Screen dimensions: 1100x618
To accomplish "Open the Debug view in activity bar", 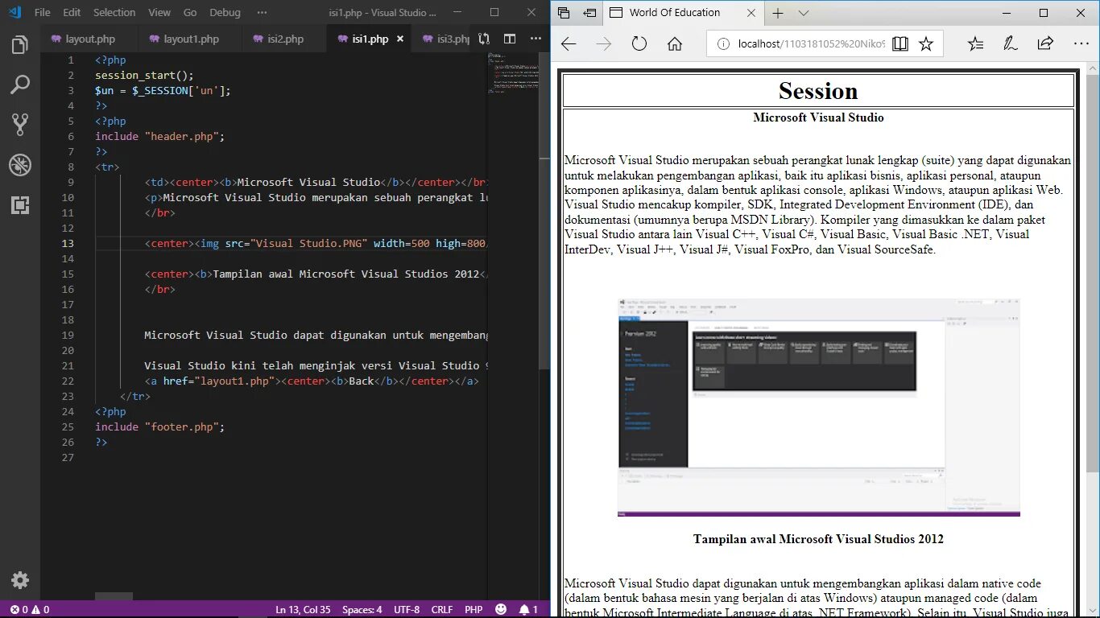I will (20, 166).
